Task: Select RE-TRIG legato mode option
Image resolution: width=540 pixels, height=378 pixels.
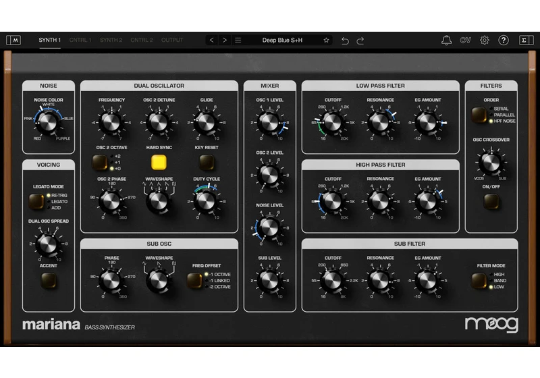Action: coord(57,195)
